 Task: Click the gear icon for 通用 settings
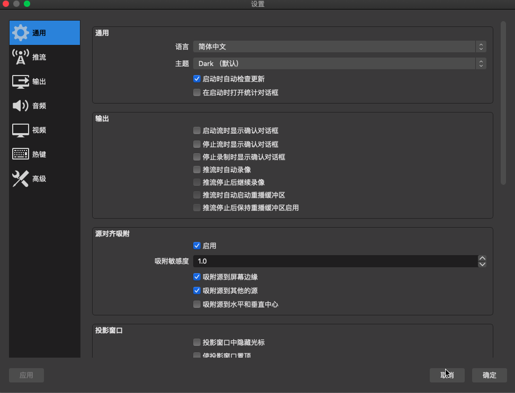click(21, 33)
